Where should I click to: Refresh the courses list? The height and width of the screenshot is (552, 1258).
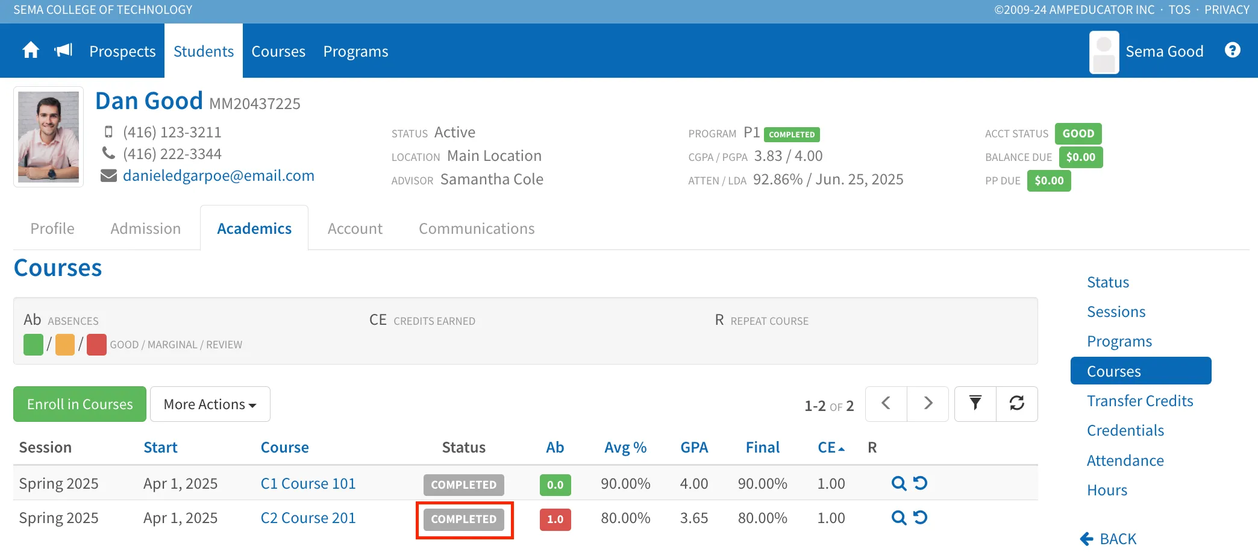[1017, 404]
